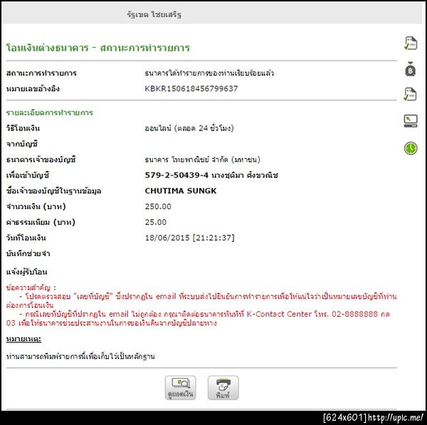Click the label แจ้งผู้รับโอน
Viewport: 427px width, 425px height.
tap(27, 272)
